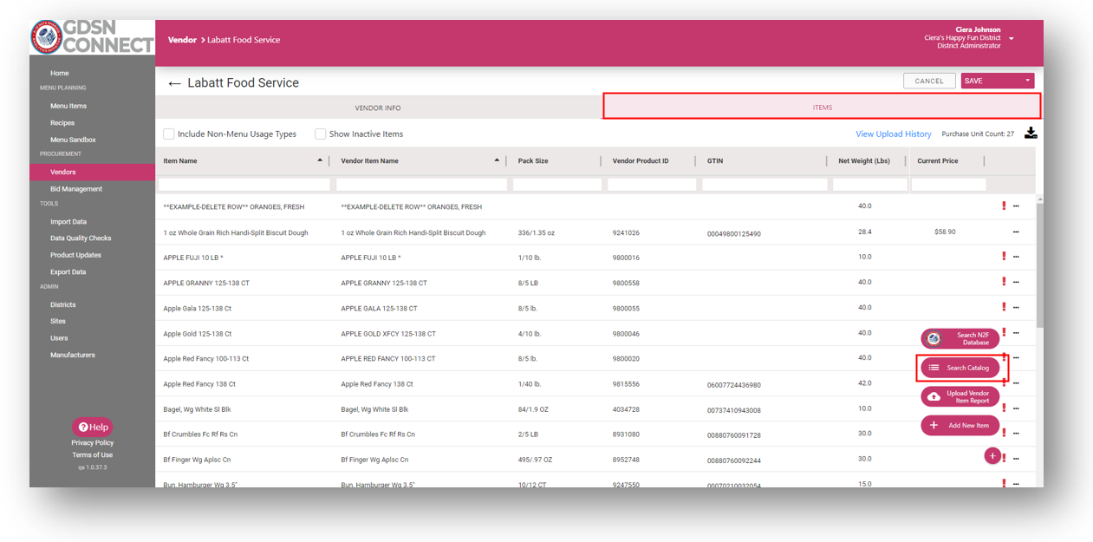Image resolution: width=1093 pixels, height=542 pixels.
Task: Click the red warning icon on APPLE FUJI row
Action: click(1004, 257)
